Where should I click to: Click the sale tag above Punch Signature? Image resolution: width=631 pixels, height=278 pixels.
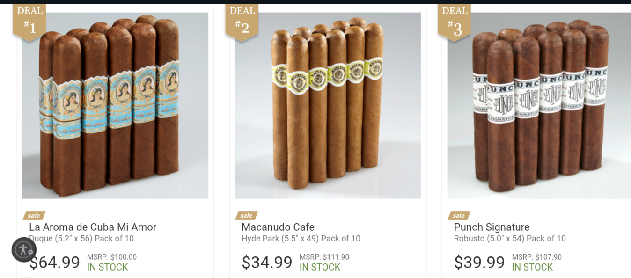pyautogui.click(x=459, y=216)
